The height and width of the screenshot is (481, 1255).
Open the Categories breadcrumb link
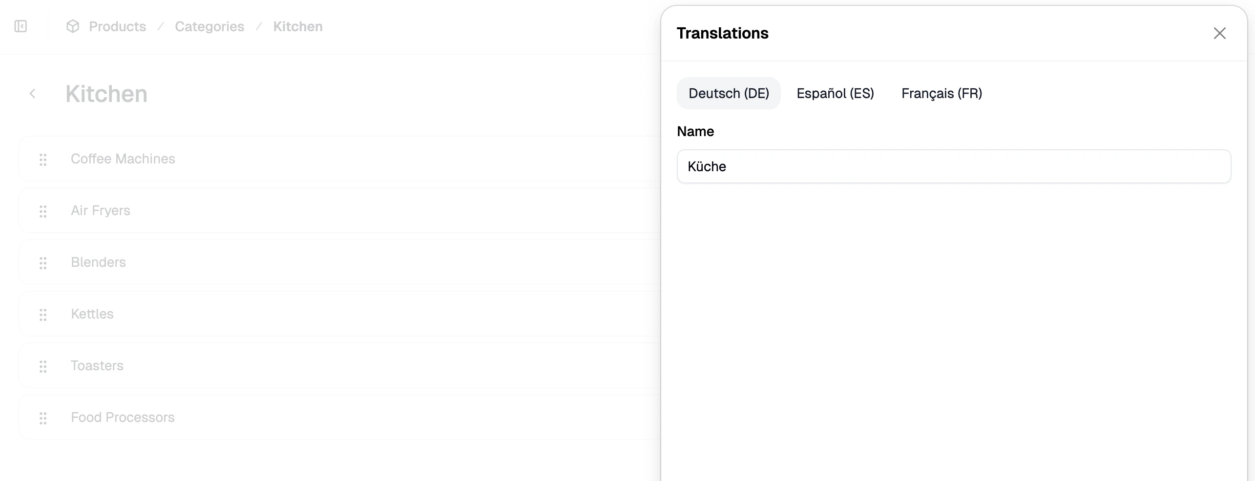(209, 26)
